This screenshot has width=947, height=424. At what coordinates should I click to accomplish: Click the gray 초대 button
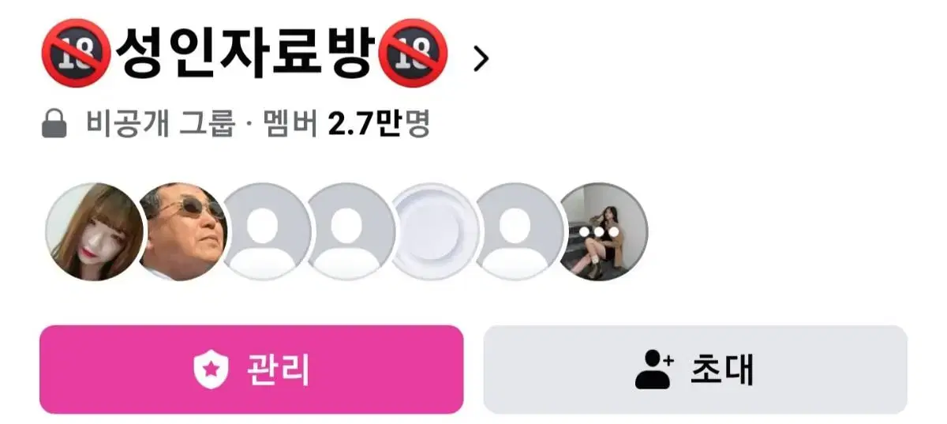tap(695, 370)
